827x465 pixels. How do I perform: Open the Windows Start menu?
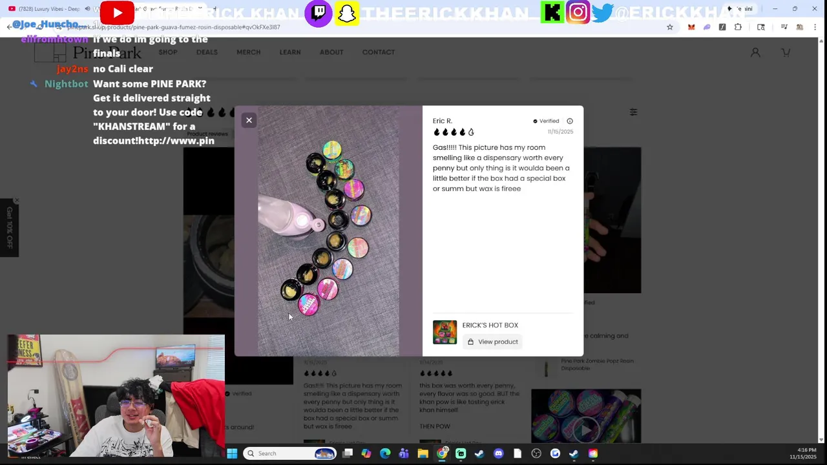pyautogui.click(x=232, y=453)
